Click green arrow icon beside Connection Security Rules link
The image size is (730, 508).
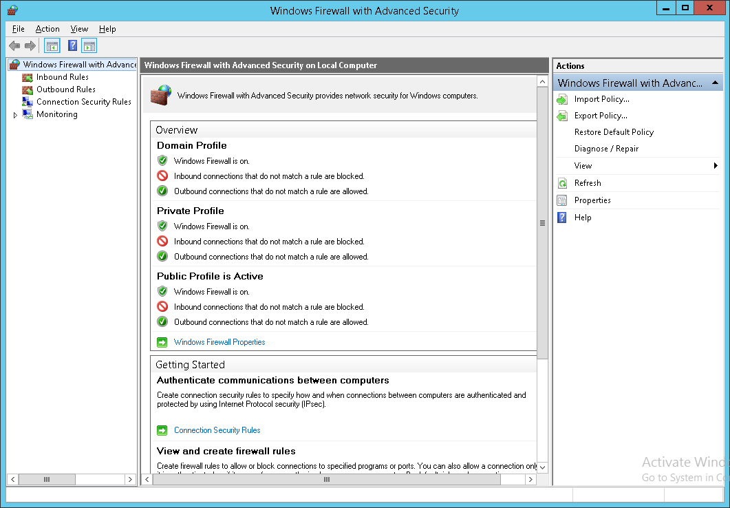pyautogui.click(x=162, y=430)
